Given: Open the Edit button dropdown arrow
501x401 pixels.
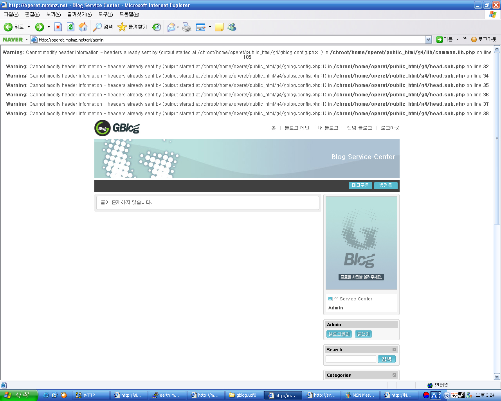Looking at the screenshot, I should tap(210, 27).
